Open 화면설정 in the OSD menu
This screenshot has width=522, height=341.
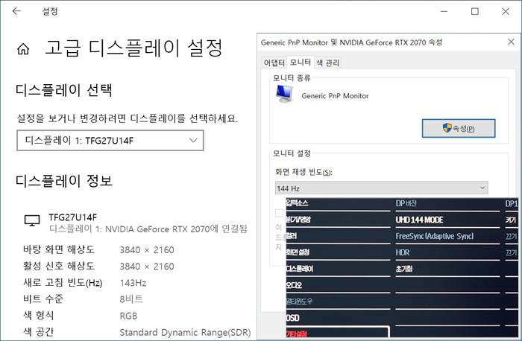tap(298, 252)
